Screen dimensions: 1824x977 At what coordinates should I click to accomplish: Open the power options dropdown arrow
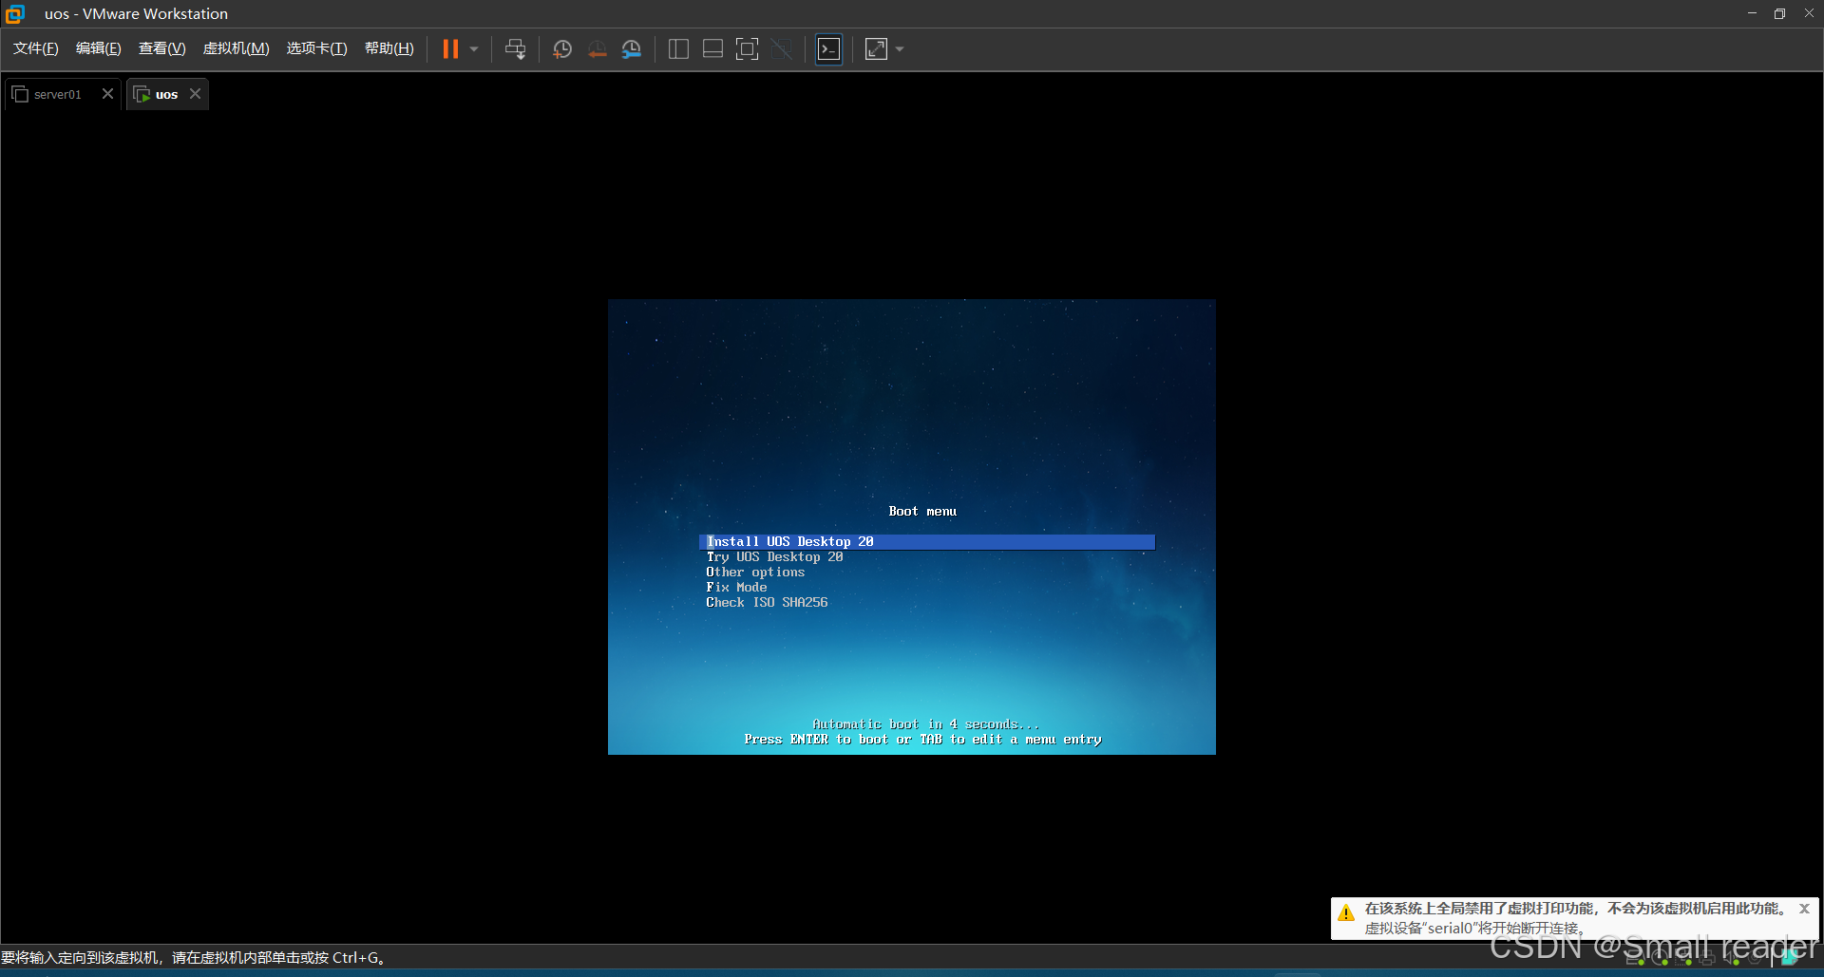[474, 49]
